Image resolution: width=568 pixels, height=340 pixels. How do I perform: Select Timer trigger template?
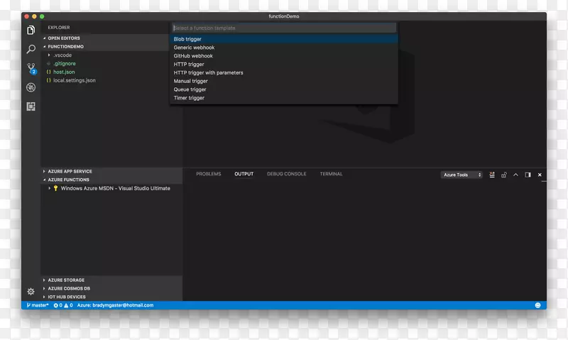pyautogui.click(x=284, y=98)
